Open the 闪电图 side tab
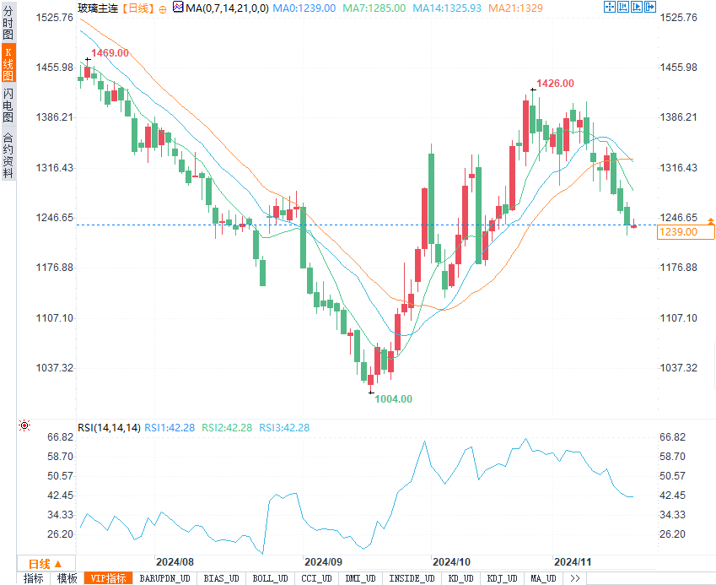This screenshot has height=585, width=716. (8, 106)
